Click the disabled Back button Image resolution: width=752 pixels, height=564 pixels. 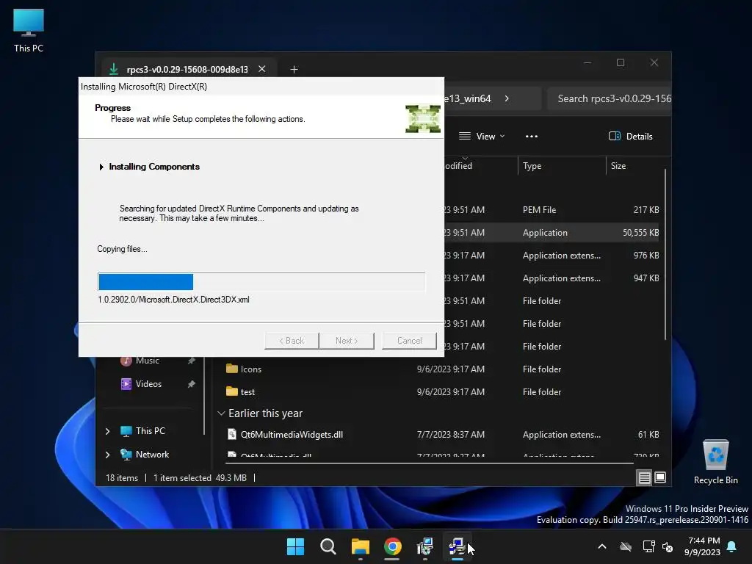click(x=292, y=341)
